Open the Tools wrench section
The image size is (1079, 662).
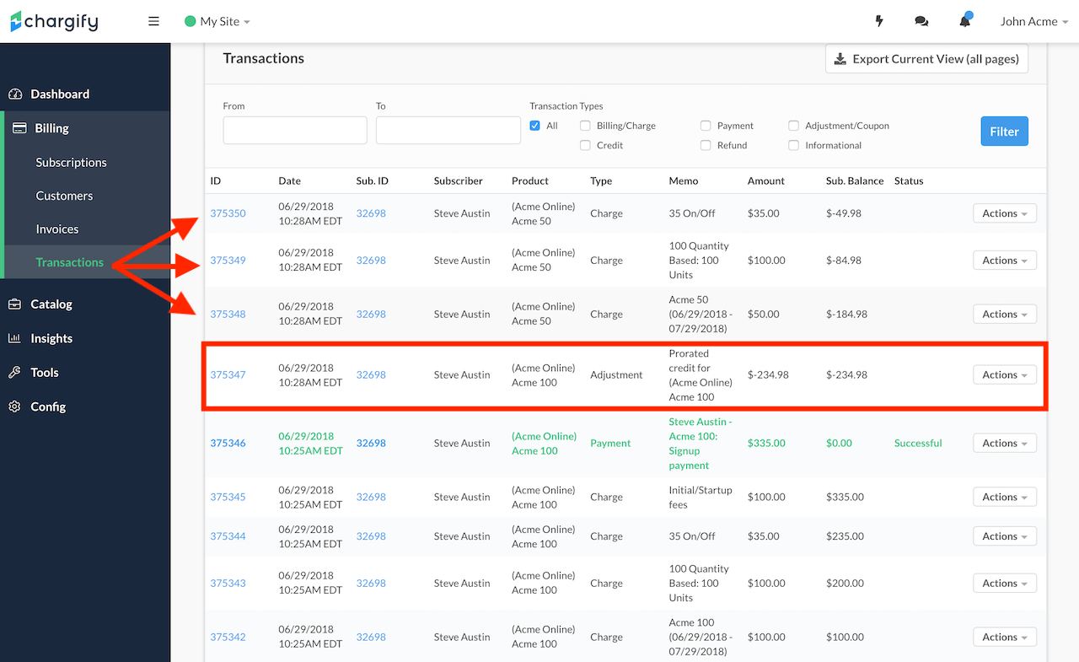click(x=44, y=372)
